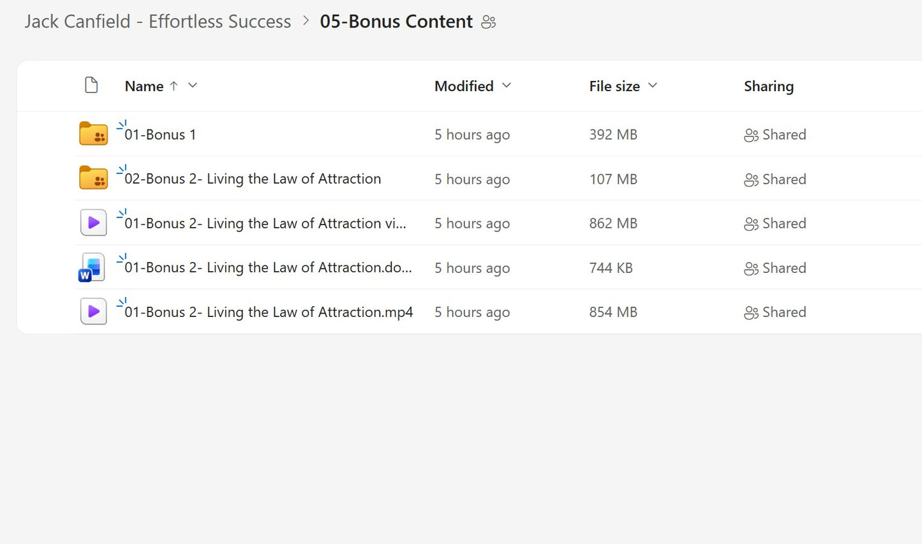Click the video icon of the 862 MB file
922x544 pixels.
point(93,223)
